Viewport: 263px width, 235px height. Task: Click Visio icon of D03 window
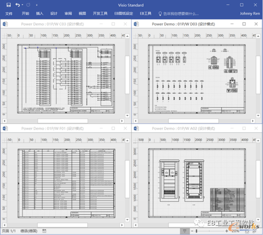click(136, 24)
